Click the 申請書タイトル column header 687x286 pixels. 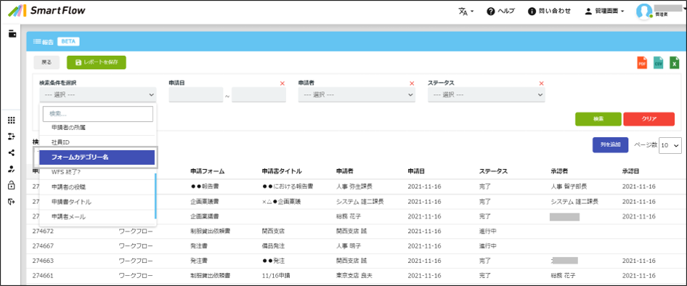[x=281, y=171]
